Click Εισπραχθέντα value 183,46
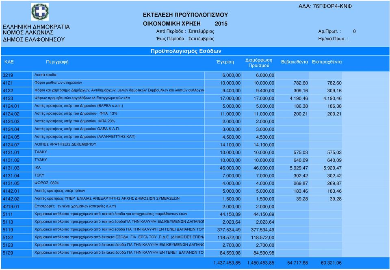390x270 pixels. 334,191
